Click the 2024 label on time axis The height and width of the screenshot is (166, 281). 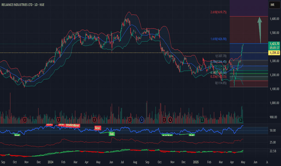[x=51, y=162]
